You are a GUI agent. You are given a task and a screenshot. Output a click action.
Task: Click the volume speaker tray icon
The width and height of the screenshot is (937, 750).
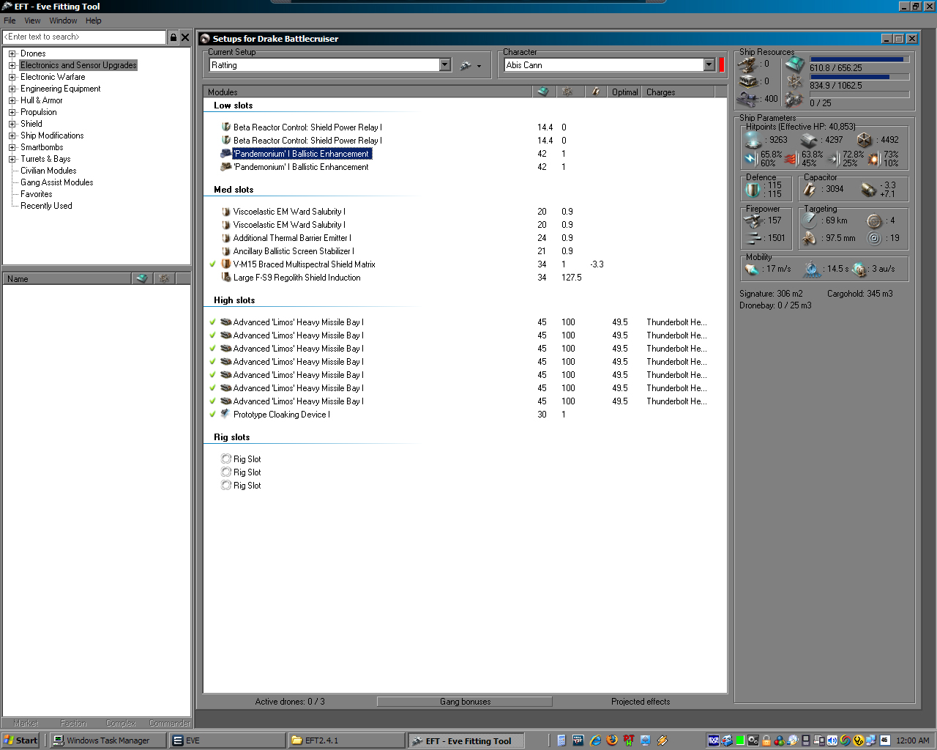point(832,740)
